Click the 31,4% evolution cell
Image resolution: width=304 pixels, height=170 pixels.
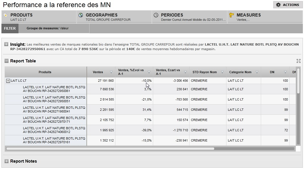pos(134,110)
